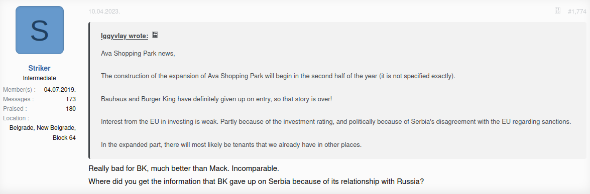Select the location 'Belgrade, New Belgrade, Block 64'
Image resolution: width=590 pixels, height=194 pixels.
point(43,133)
